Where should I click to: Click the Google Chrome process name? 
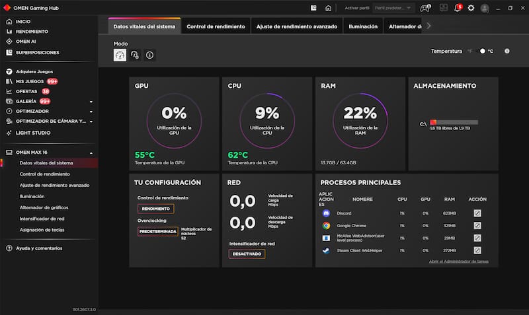(352, 226)
